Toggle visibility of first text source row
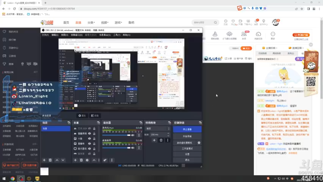323x182 pixels. point(89,129)
